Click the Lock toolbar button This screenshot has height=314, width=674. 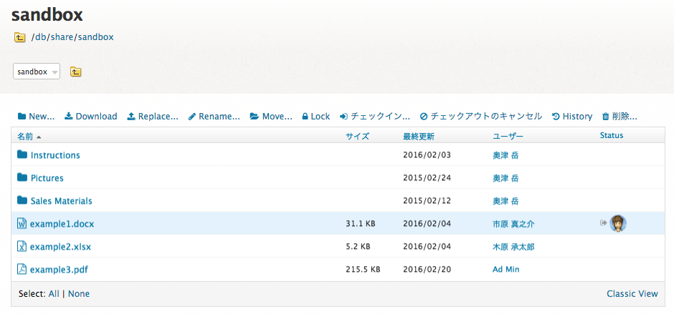click(x=316, y=117)
